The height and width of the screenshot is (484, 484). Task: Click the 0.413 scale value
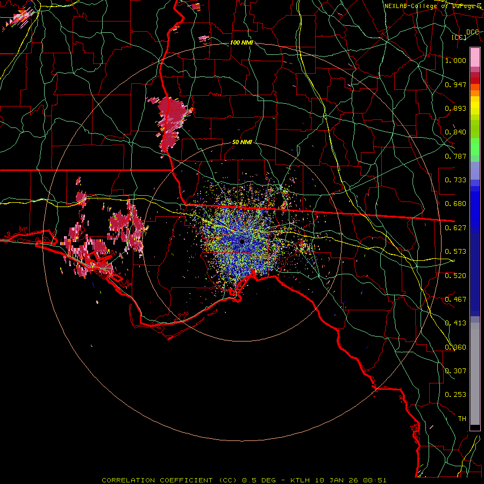point(455,323)
